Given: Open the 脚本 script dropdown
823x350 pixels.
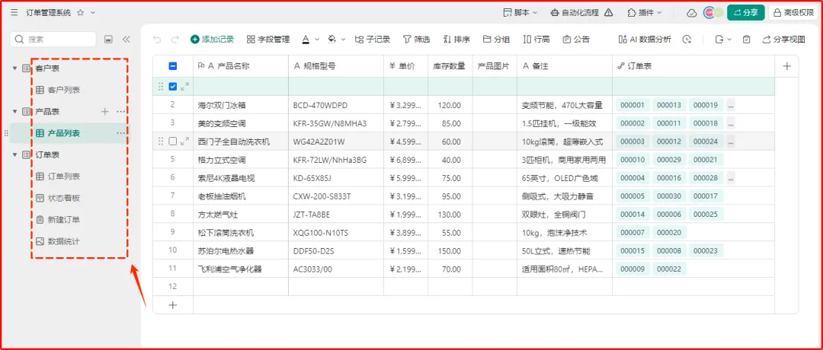Looking at the screenshot, I should point(520,13).
